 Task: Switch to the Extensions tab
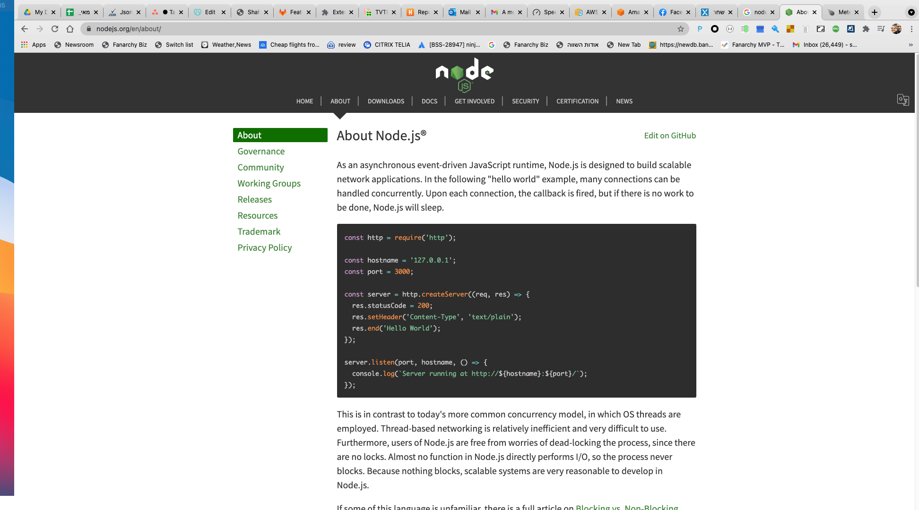(338, 12)
